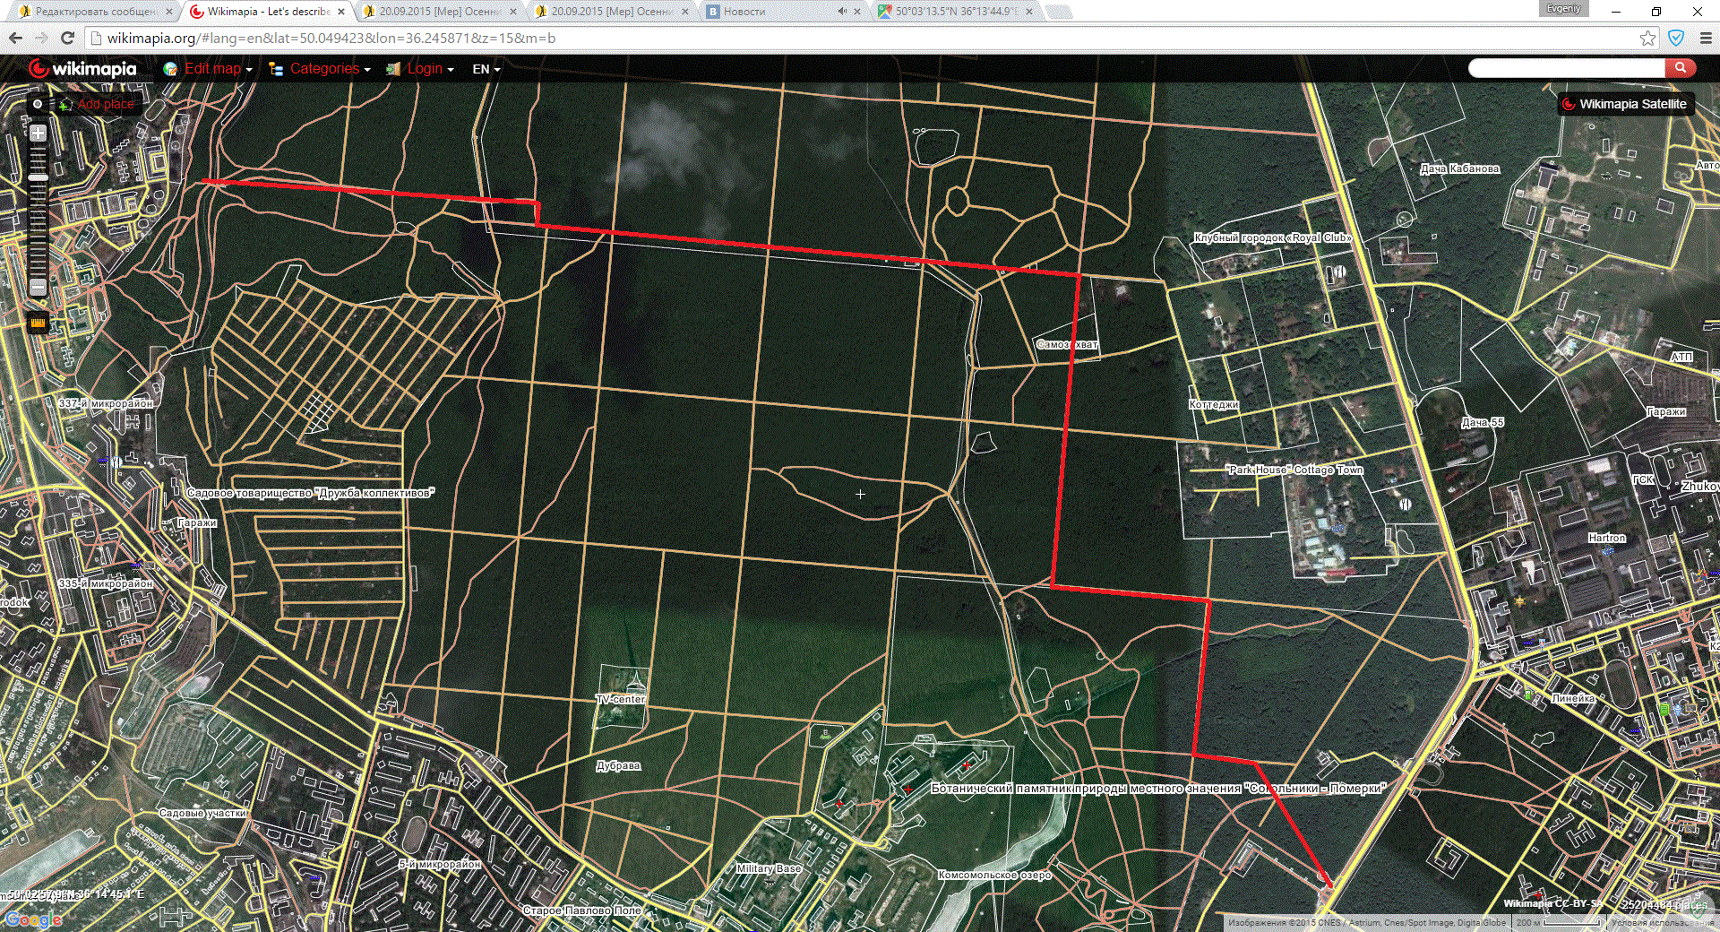
Task: Click the red search magnifier button
Action: click(1681, 68)
